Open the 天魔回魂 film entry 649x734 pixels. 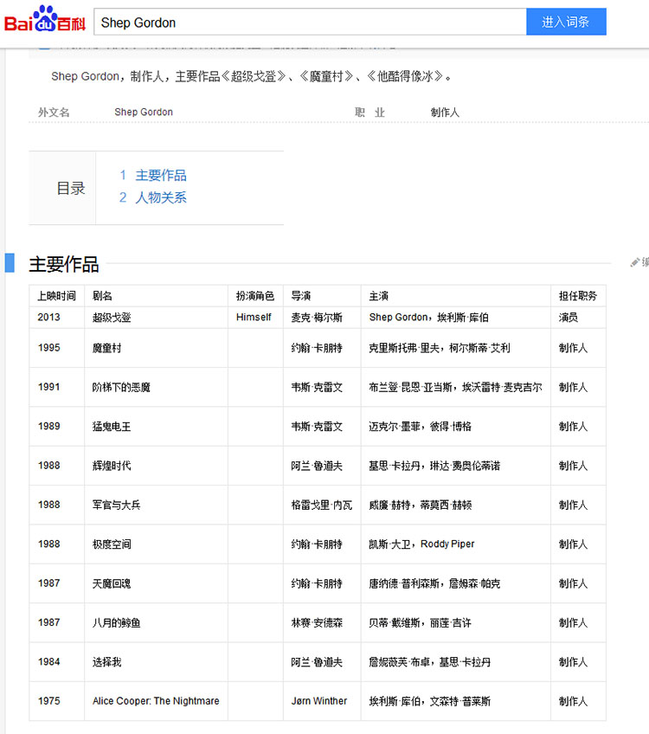click(112, 583)
